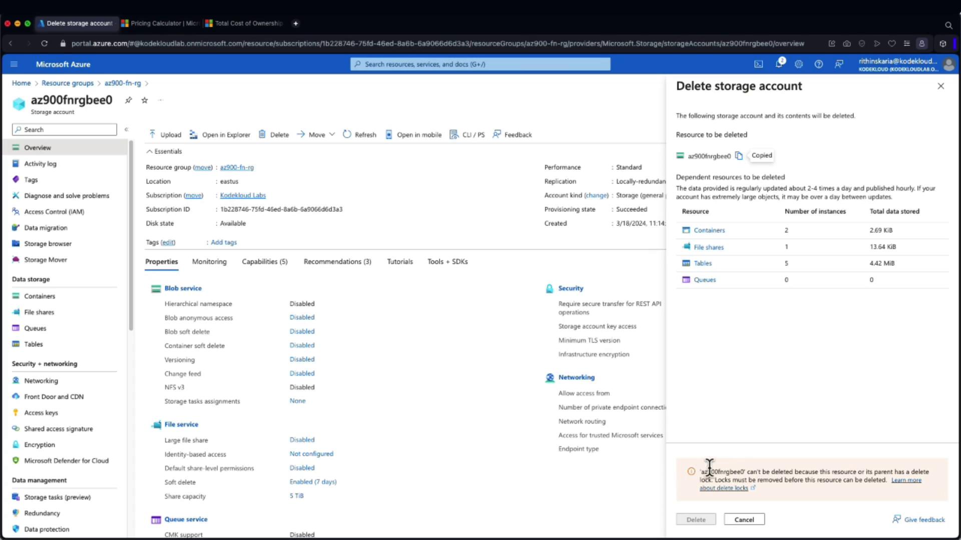961x540 pixels.
Task: Favorite the storage account with star
Action: click(145, 100)
